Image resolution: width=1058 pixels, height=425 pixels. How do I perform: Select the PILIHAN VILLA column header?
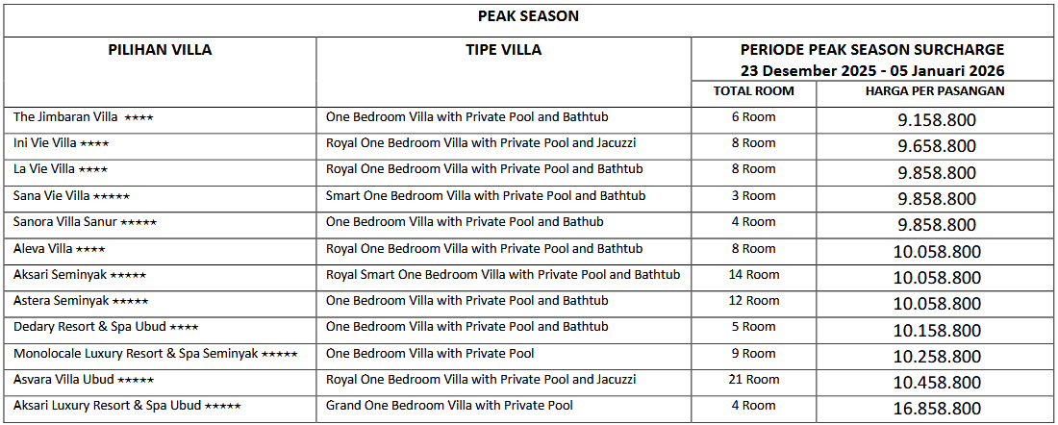click(x=160, y=50)
